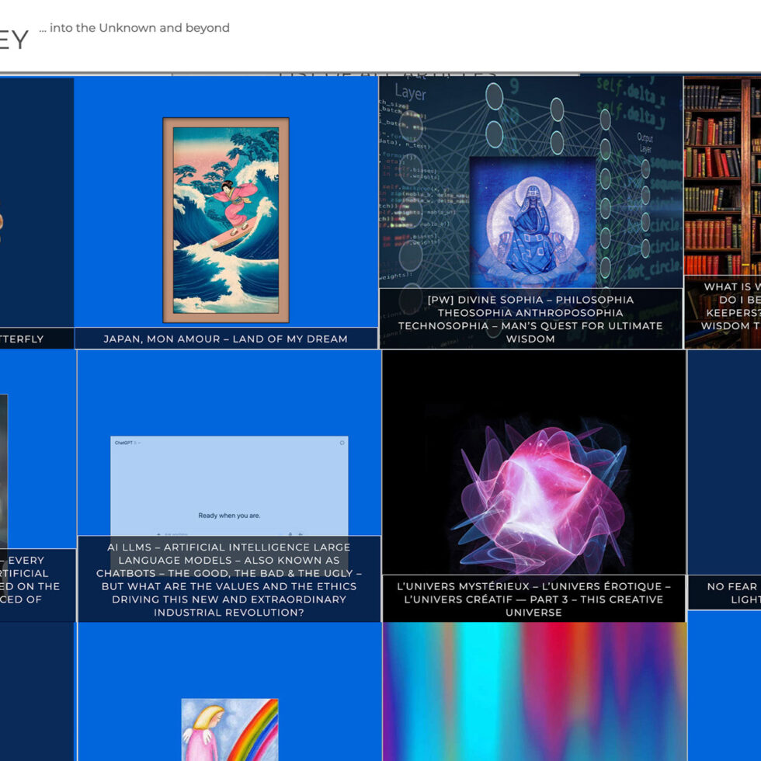This screenshot has width=761, height=761.
Task: Click the colorful aurora gradient thumbnail
Action: point(534,691)
